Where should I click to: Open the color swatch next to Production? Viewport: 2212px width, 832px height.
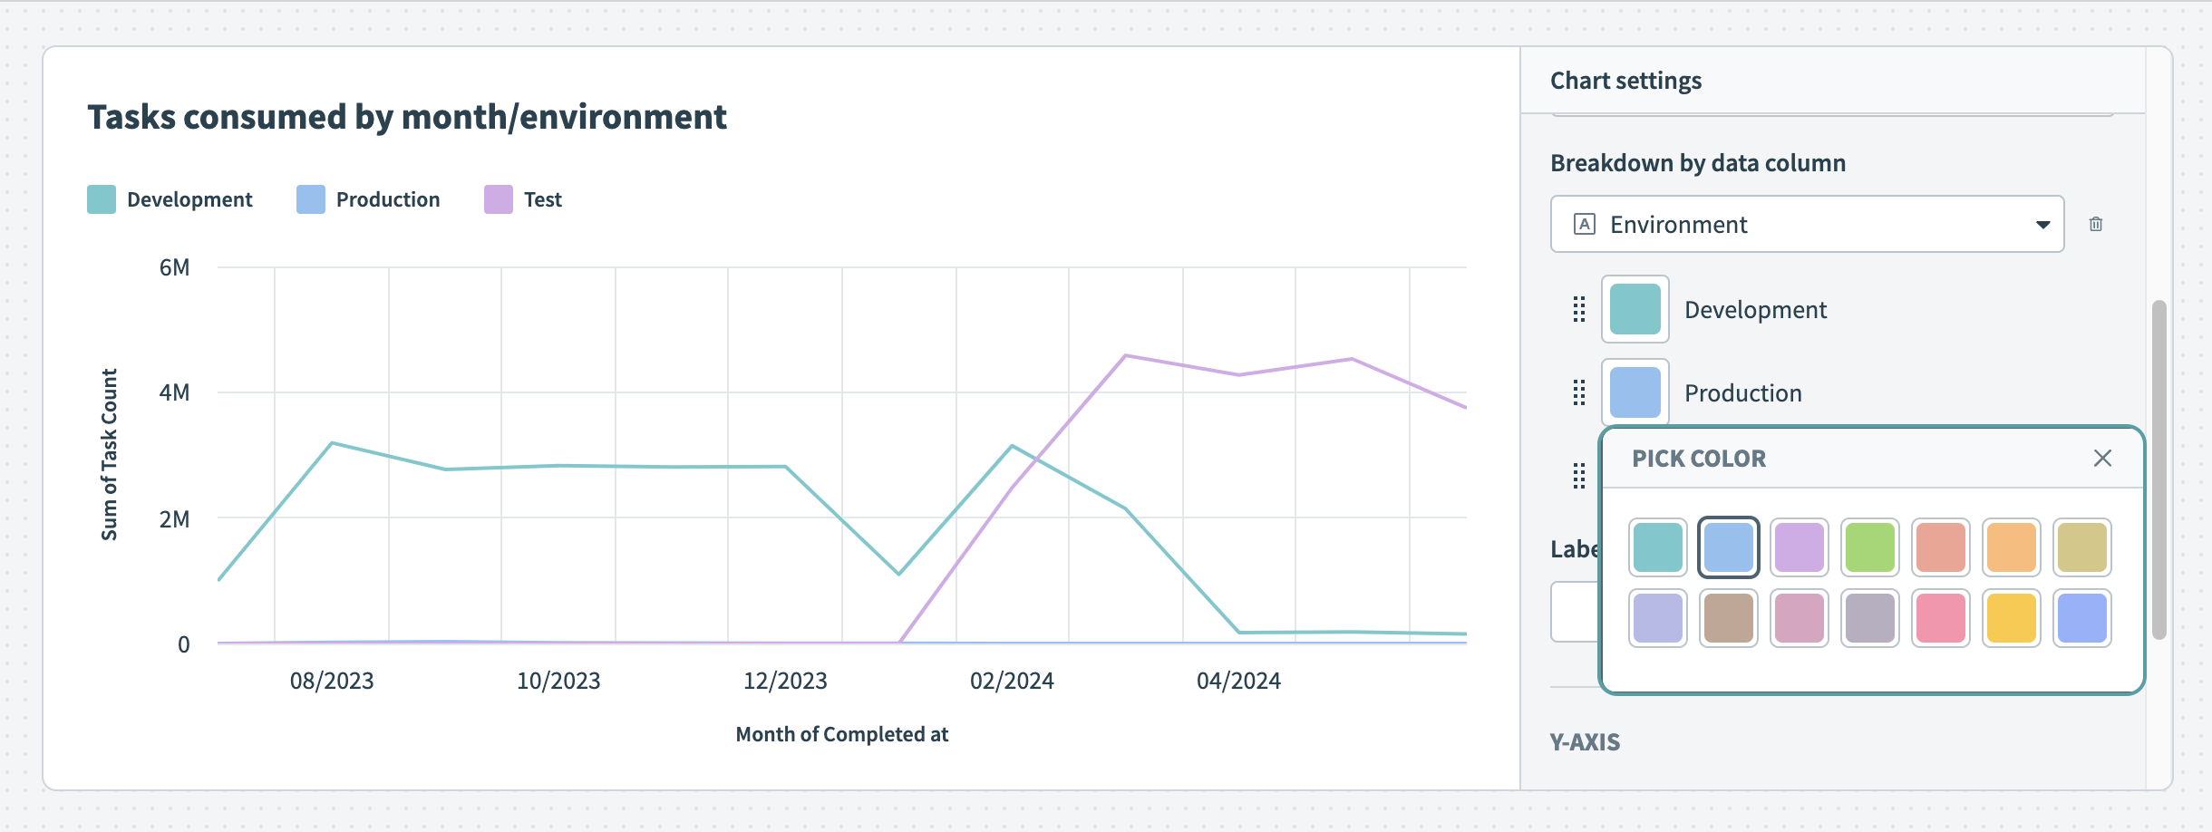tap(1635, 392)
